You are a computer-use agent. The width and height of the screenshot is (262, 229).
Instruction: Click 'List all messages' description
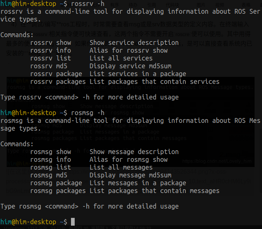click(x=121, y=167)
